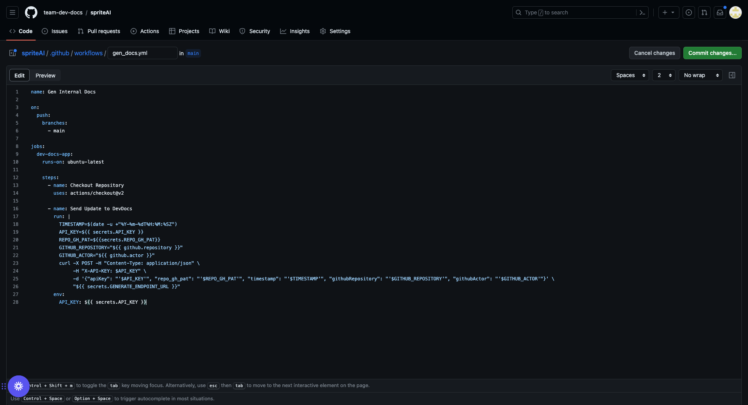
Task: Expand the create new plus dropdown
Action: tap(669, 12)
